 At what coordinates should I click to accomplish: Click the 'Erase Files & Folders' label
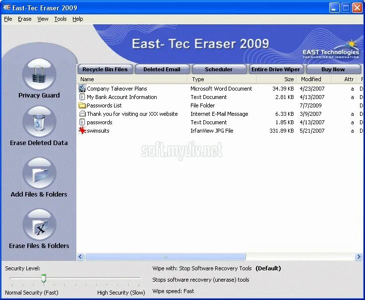click(x=39, y=246)
